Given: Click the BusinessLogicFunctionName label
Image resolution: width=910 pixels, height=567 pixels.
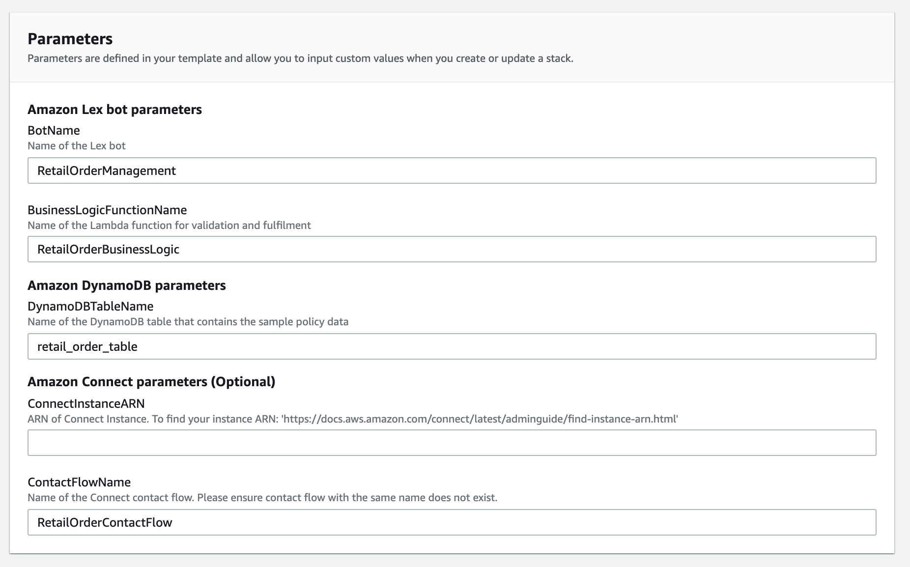Looking at the screenshot, I should click(x=107, y=210).
